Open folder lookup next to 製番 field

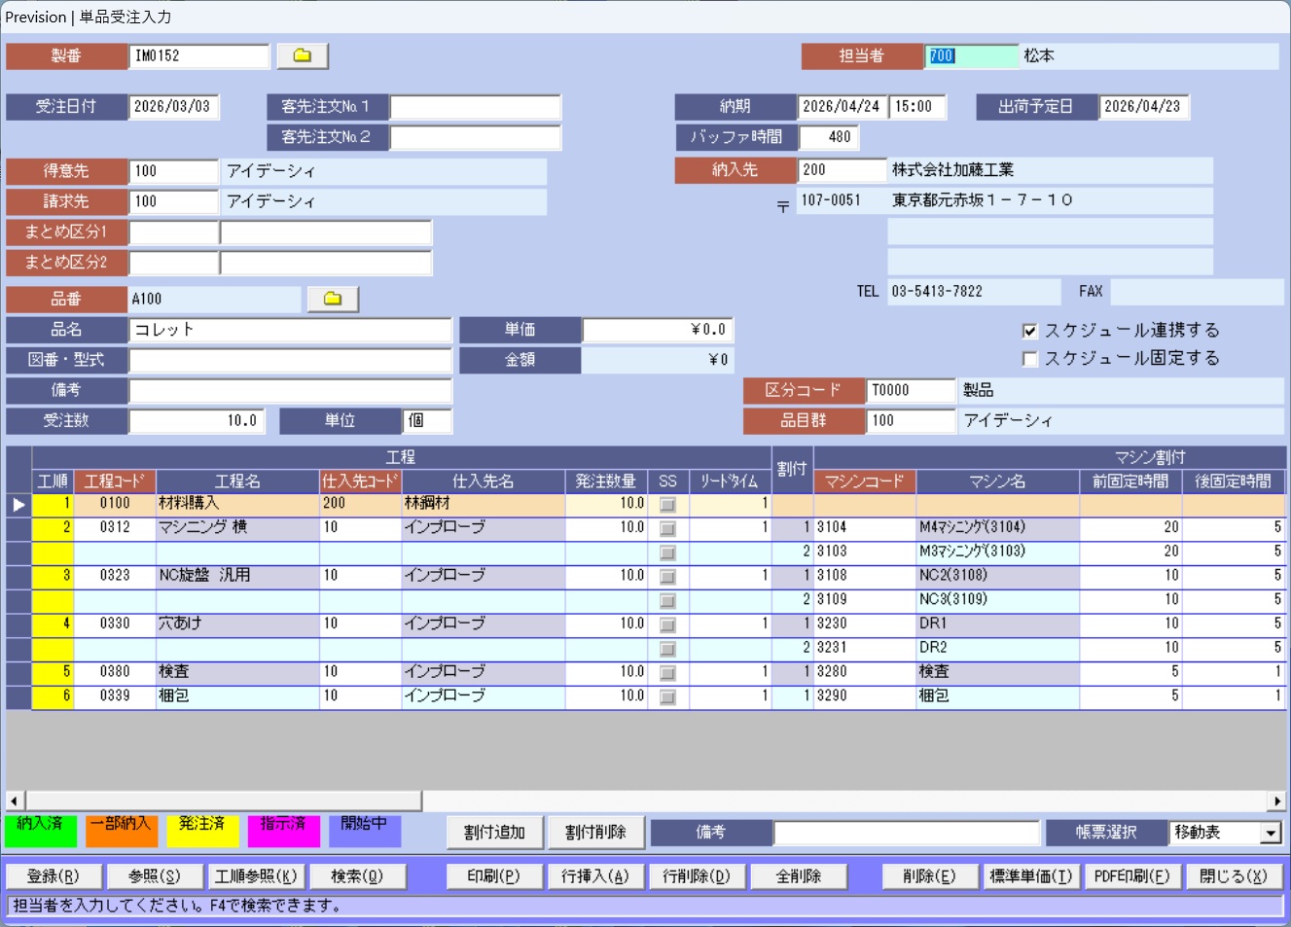click(303, 55)
